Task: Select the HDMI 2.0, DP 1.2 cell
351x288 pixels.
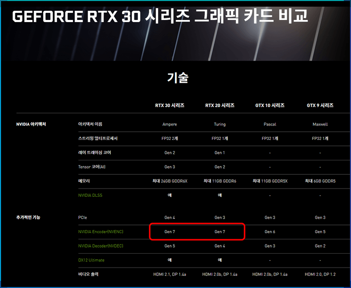Action: 320,274
